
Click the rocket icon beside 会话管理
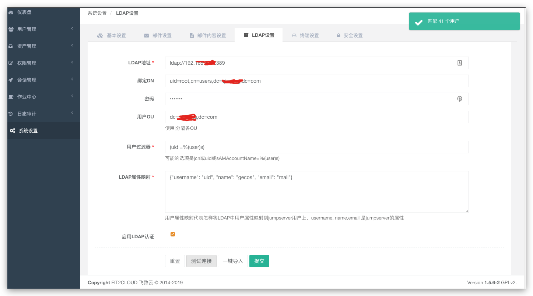click(x=11, y=80)
